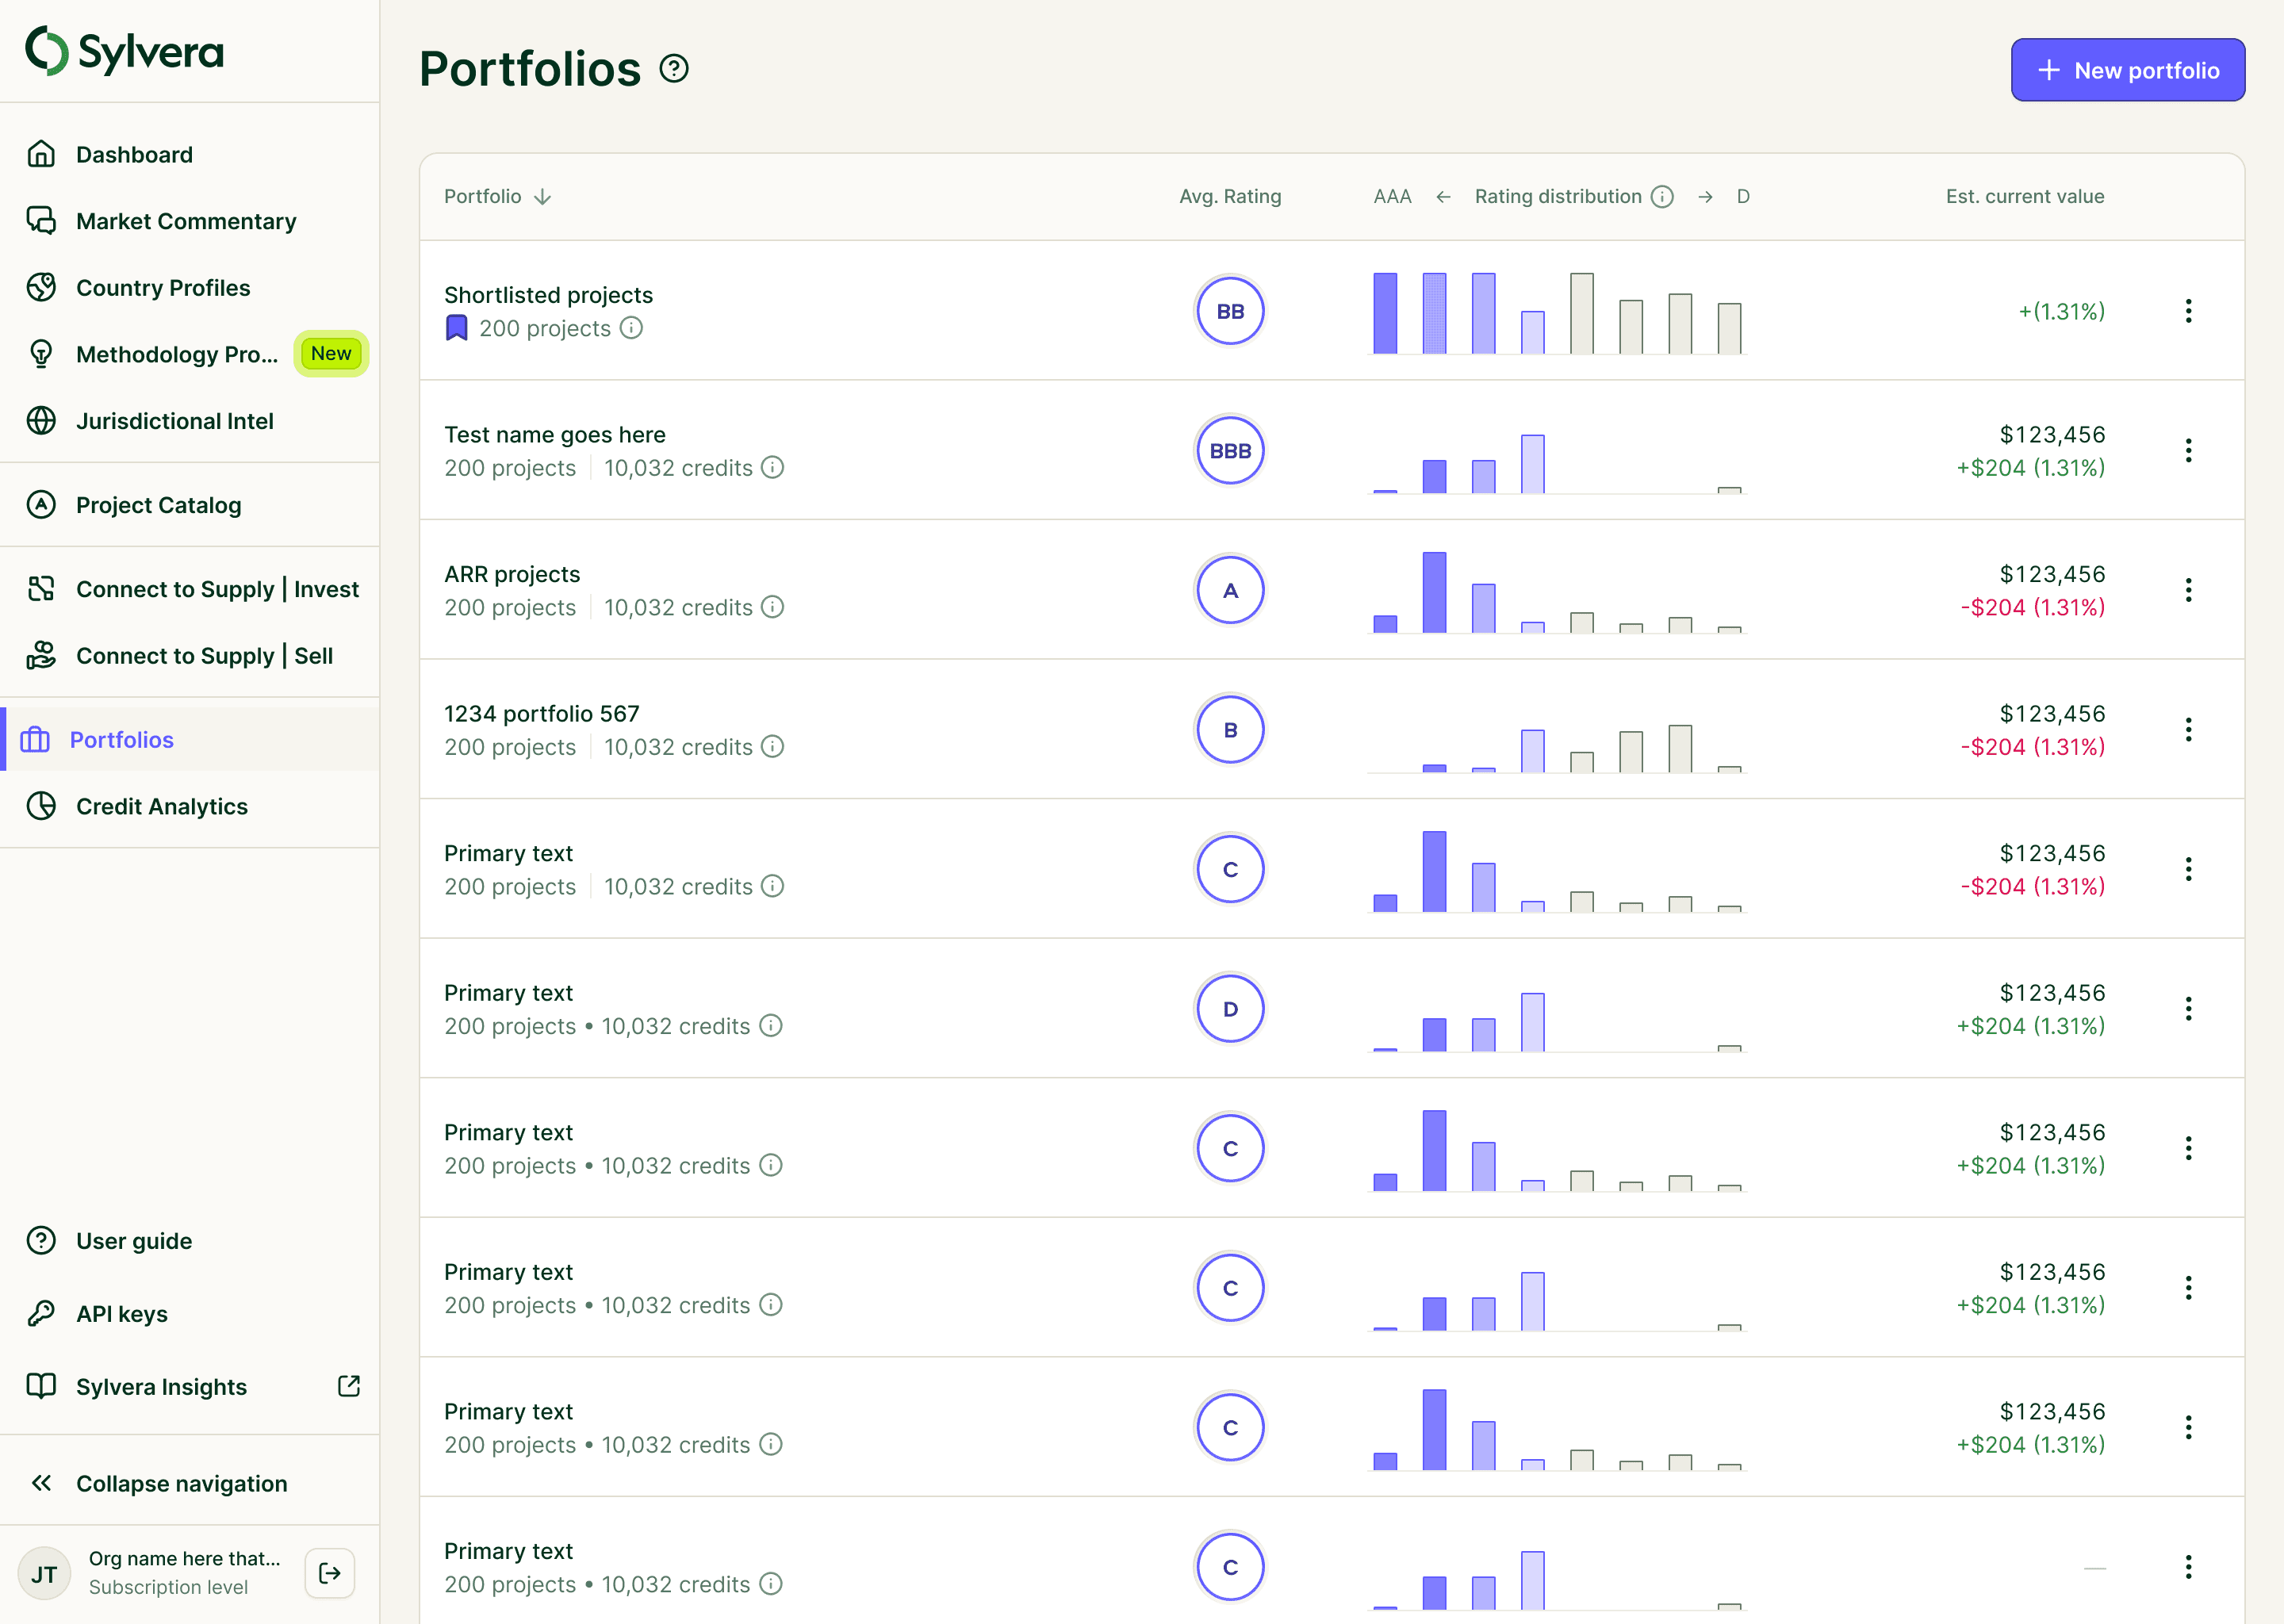Click the help icon beside Portfolios title

coord(674,69)
